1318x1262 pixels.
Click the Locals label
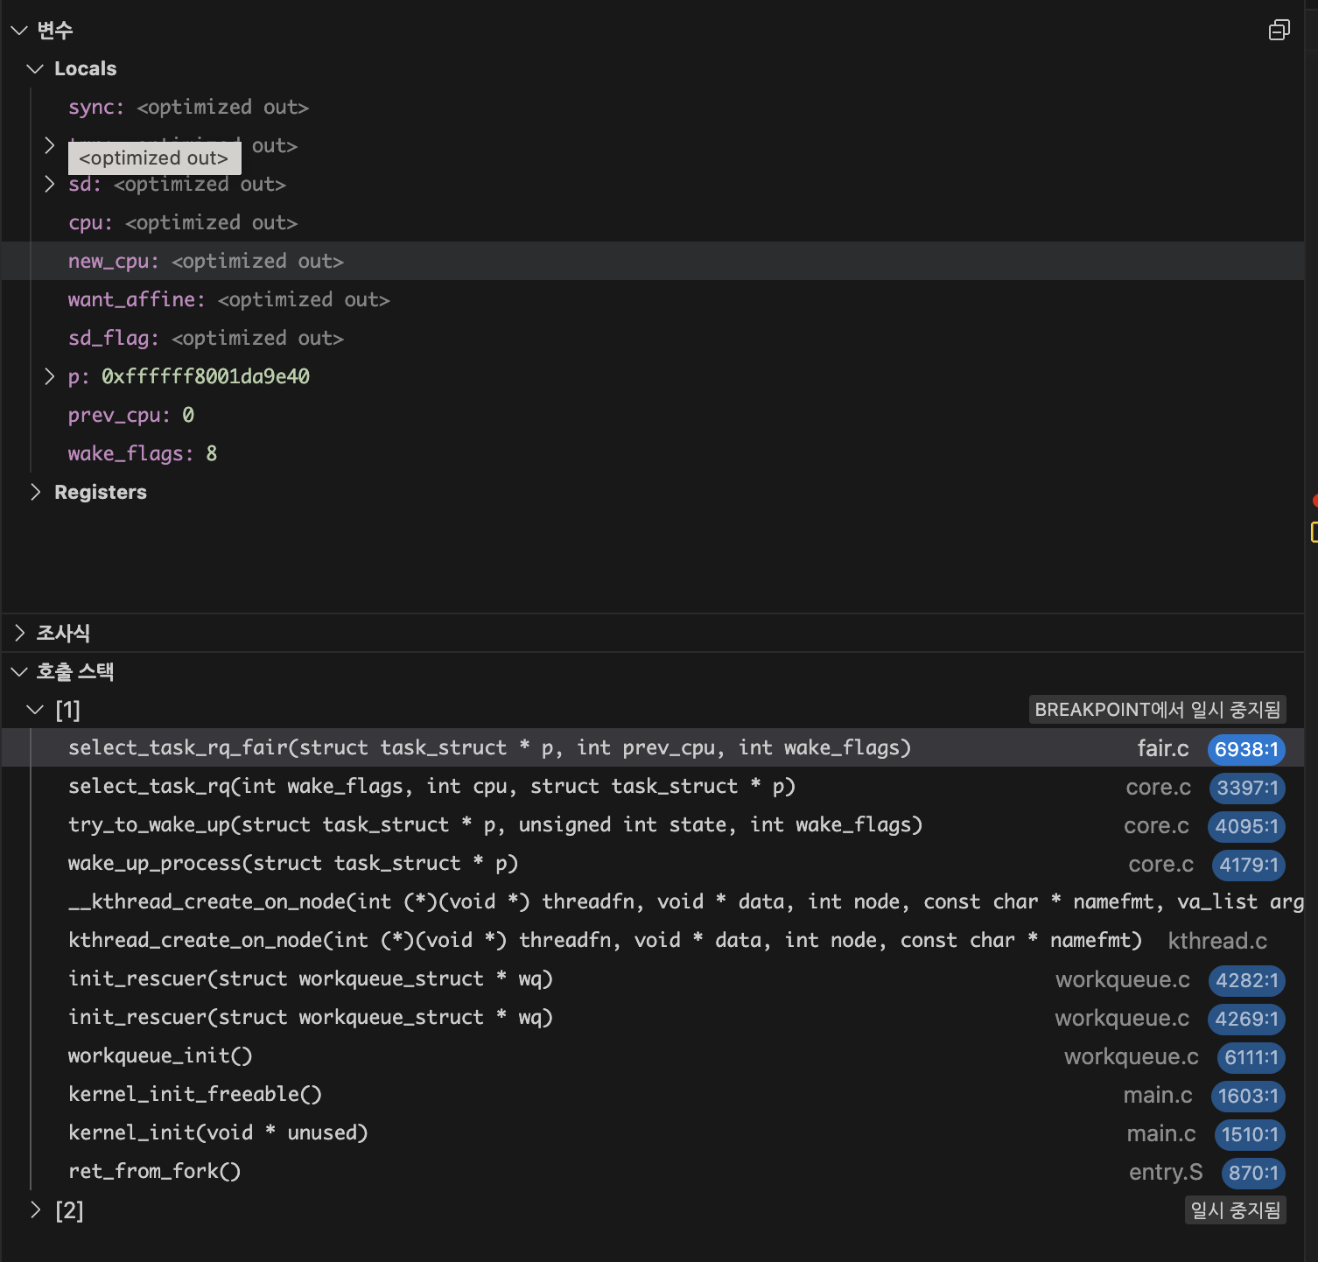tap(85, 68)
